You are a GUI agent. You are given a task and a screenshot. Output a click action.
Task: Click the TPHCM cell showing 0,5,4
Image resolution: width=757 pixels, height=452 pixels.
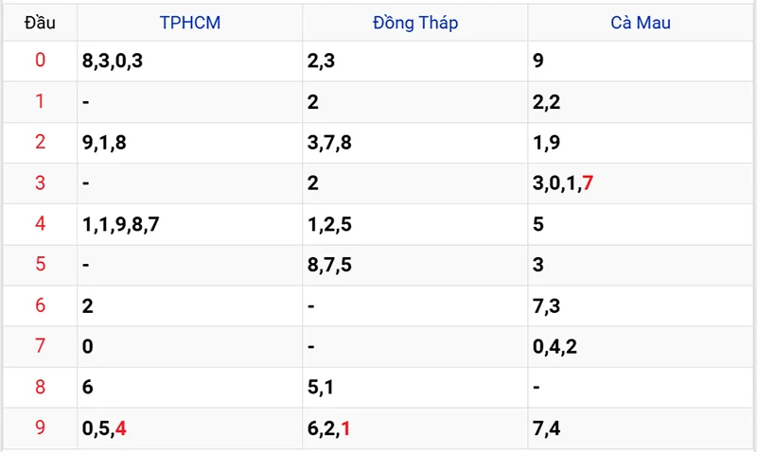coord(104,427)
